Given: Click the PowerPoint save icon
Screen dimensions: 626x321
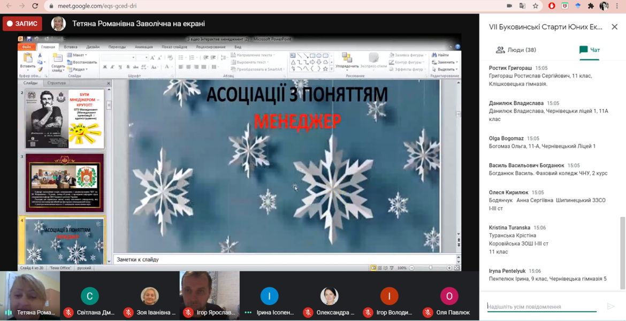Looking at the screenshot, I should [29, 39].
